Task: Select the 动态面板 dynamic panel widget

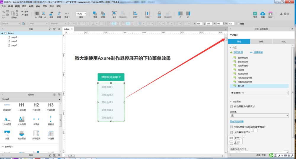Action: pos(22,135)
